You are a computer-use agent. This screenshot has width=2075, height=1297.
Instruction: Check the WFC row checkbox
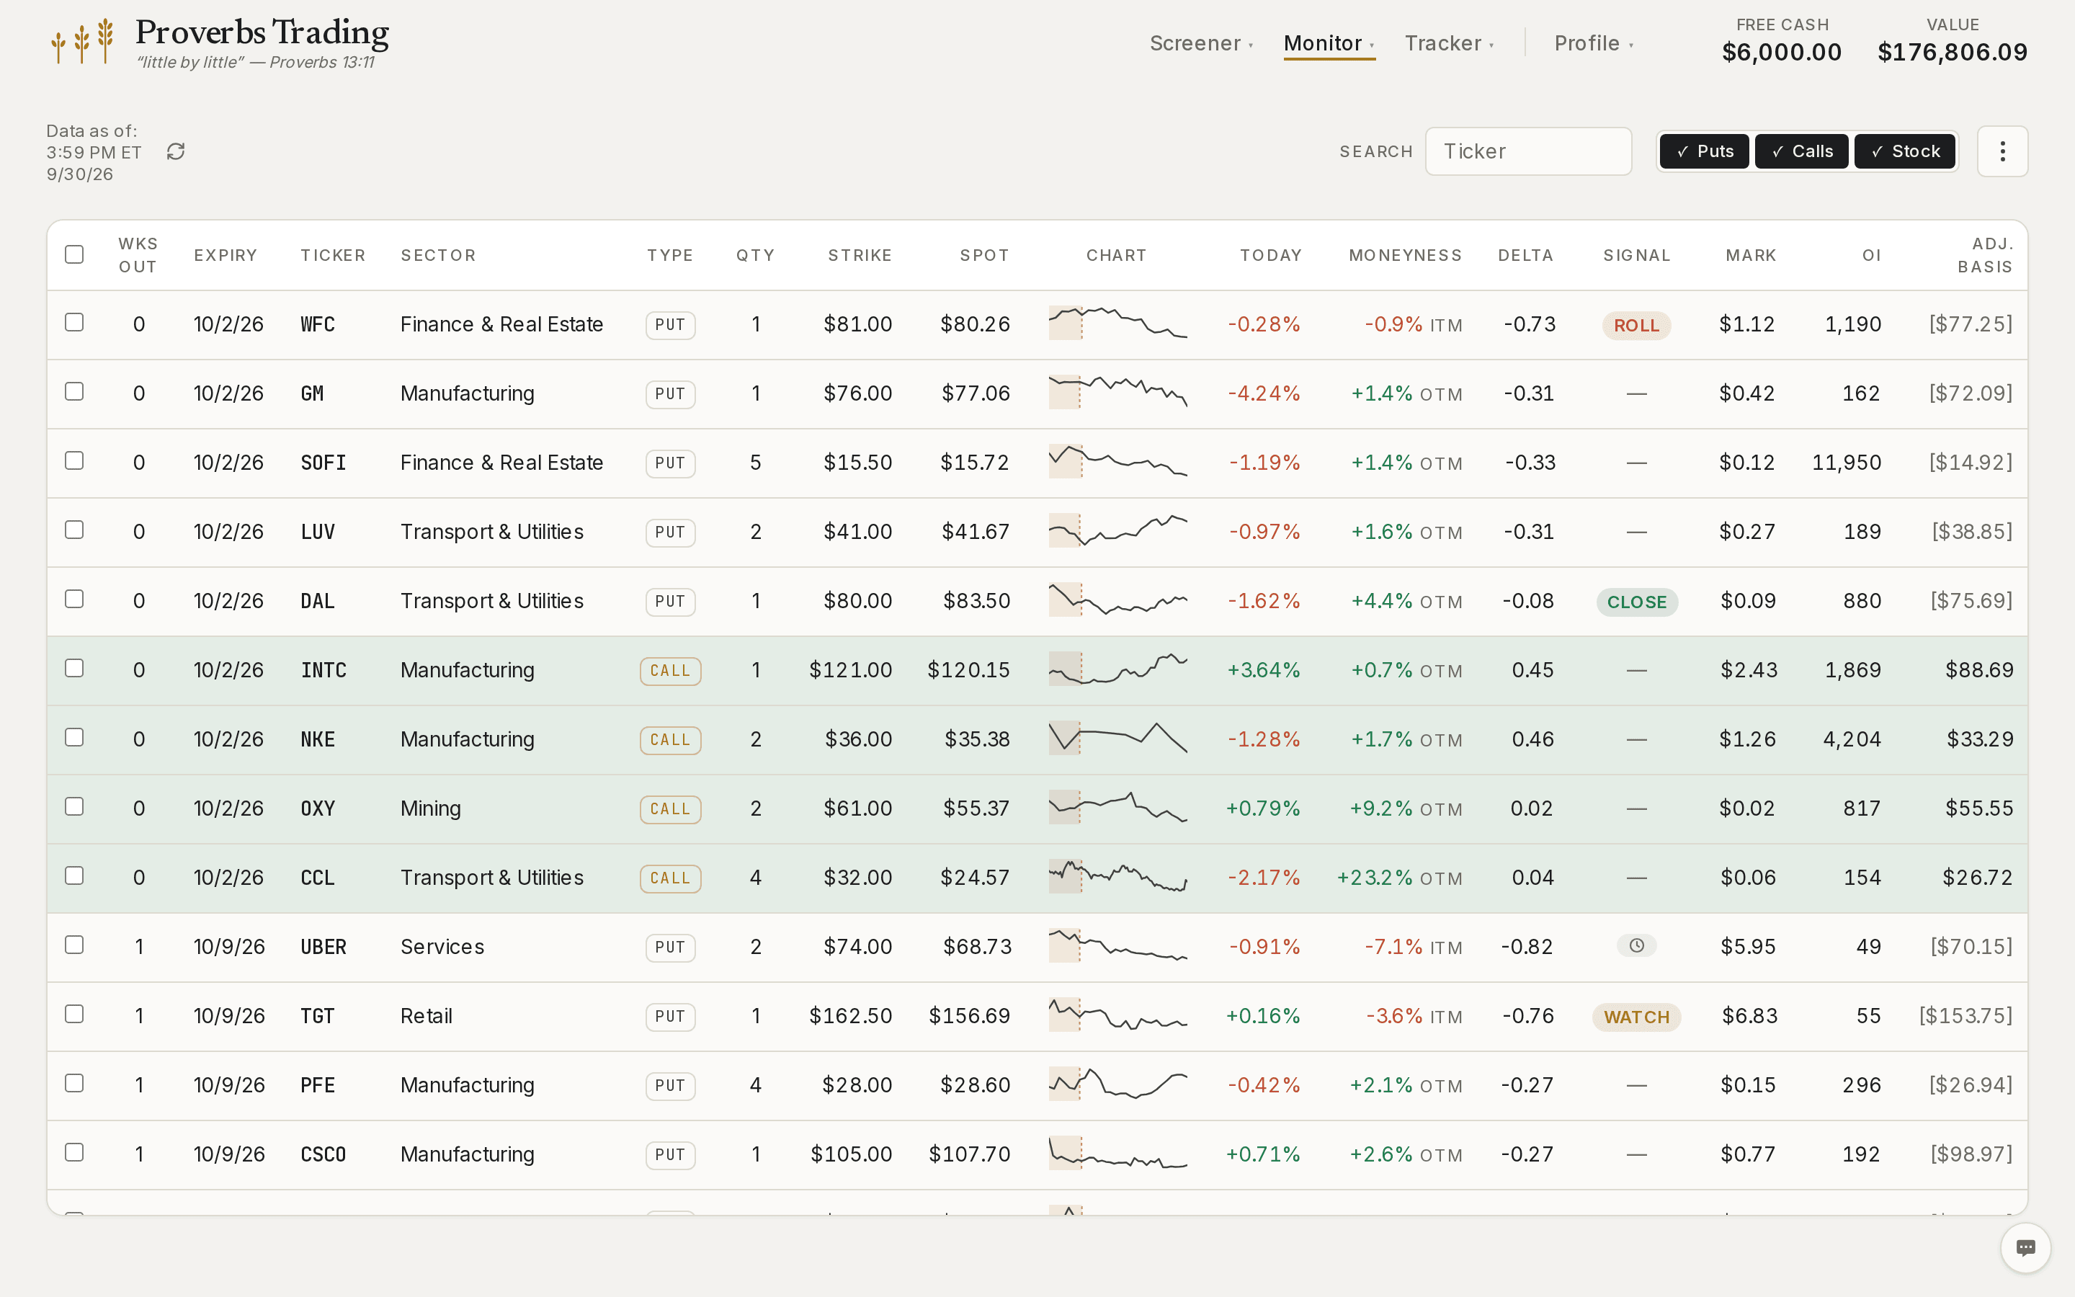click(x=75, y=323)
